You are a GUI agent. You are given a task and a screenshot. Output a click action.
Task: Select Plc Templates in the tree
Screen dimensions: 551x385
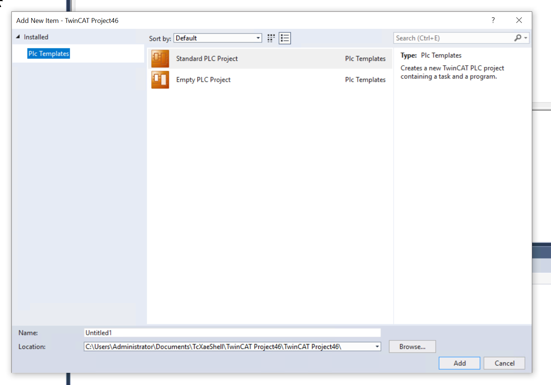49,54
